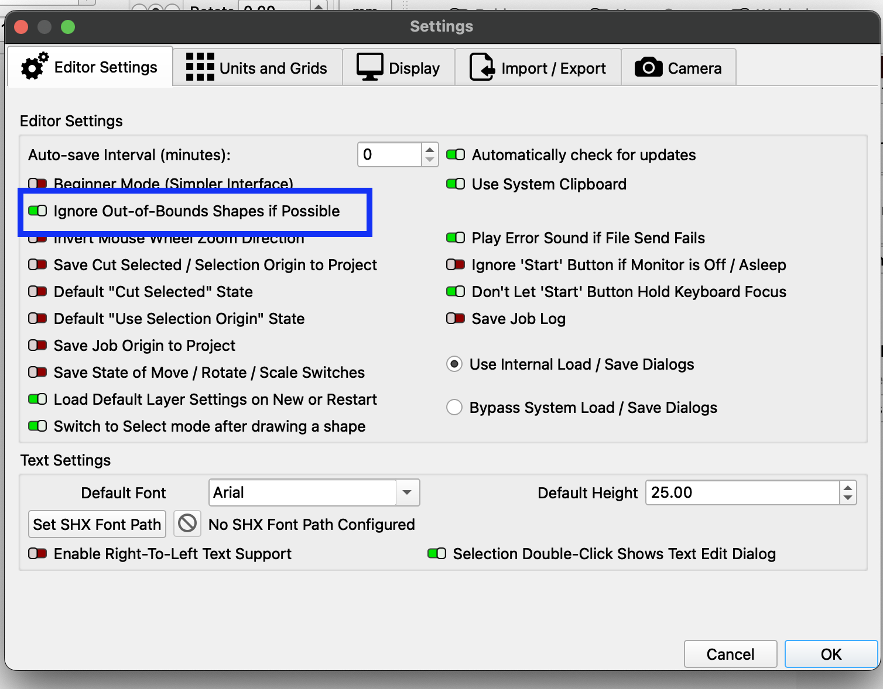Click the camera icon on Camera tab
The image size is (883, 689).
pos(648,67)
